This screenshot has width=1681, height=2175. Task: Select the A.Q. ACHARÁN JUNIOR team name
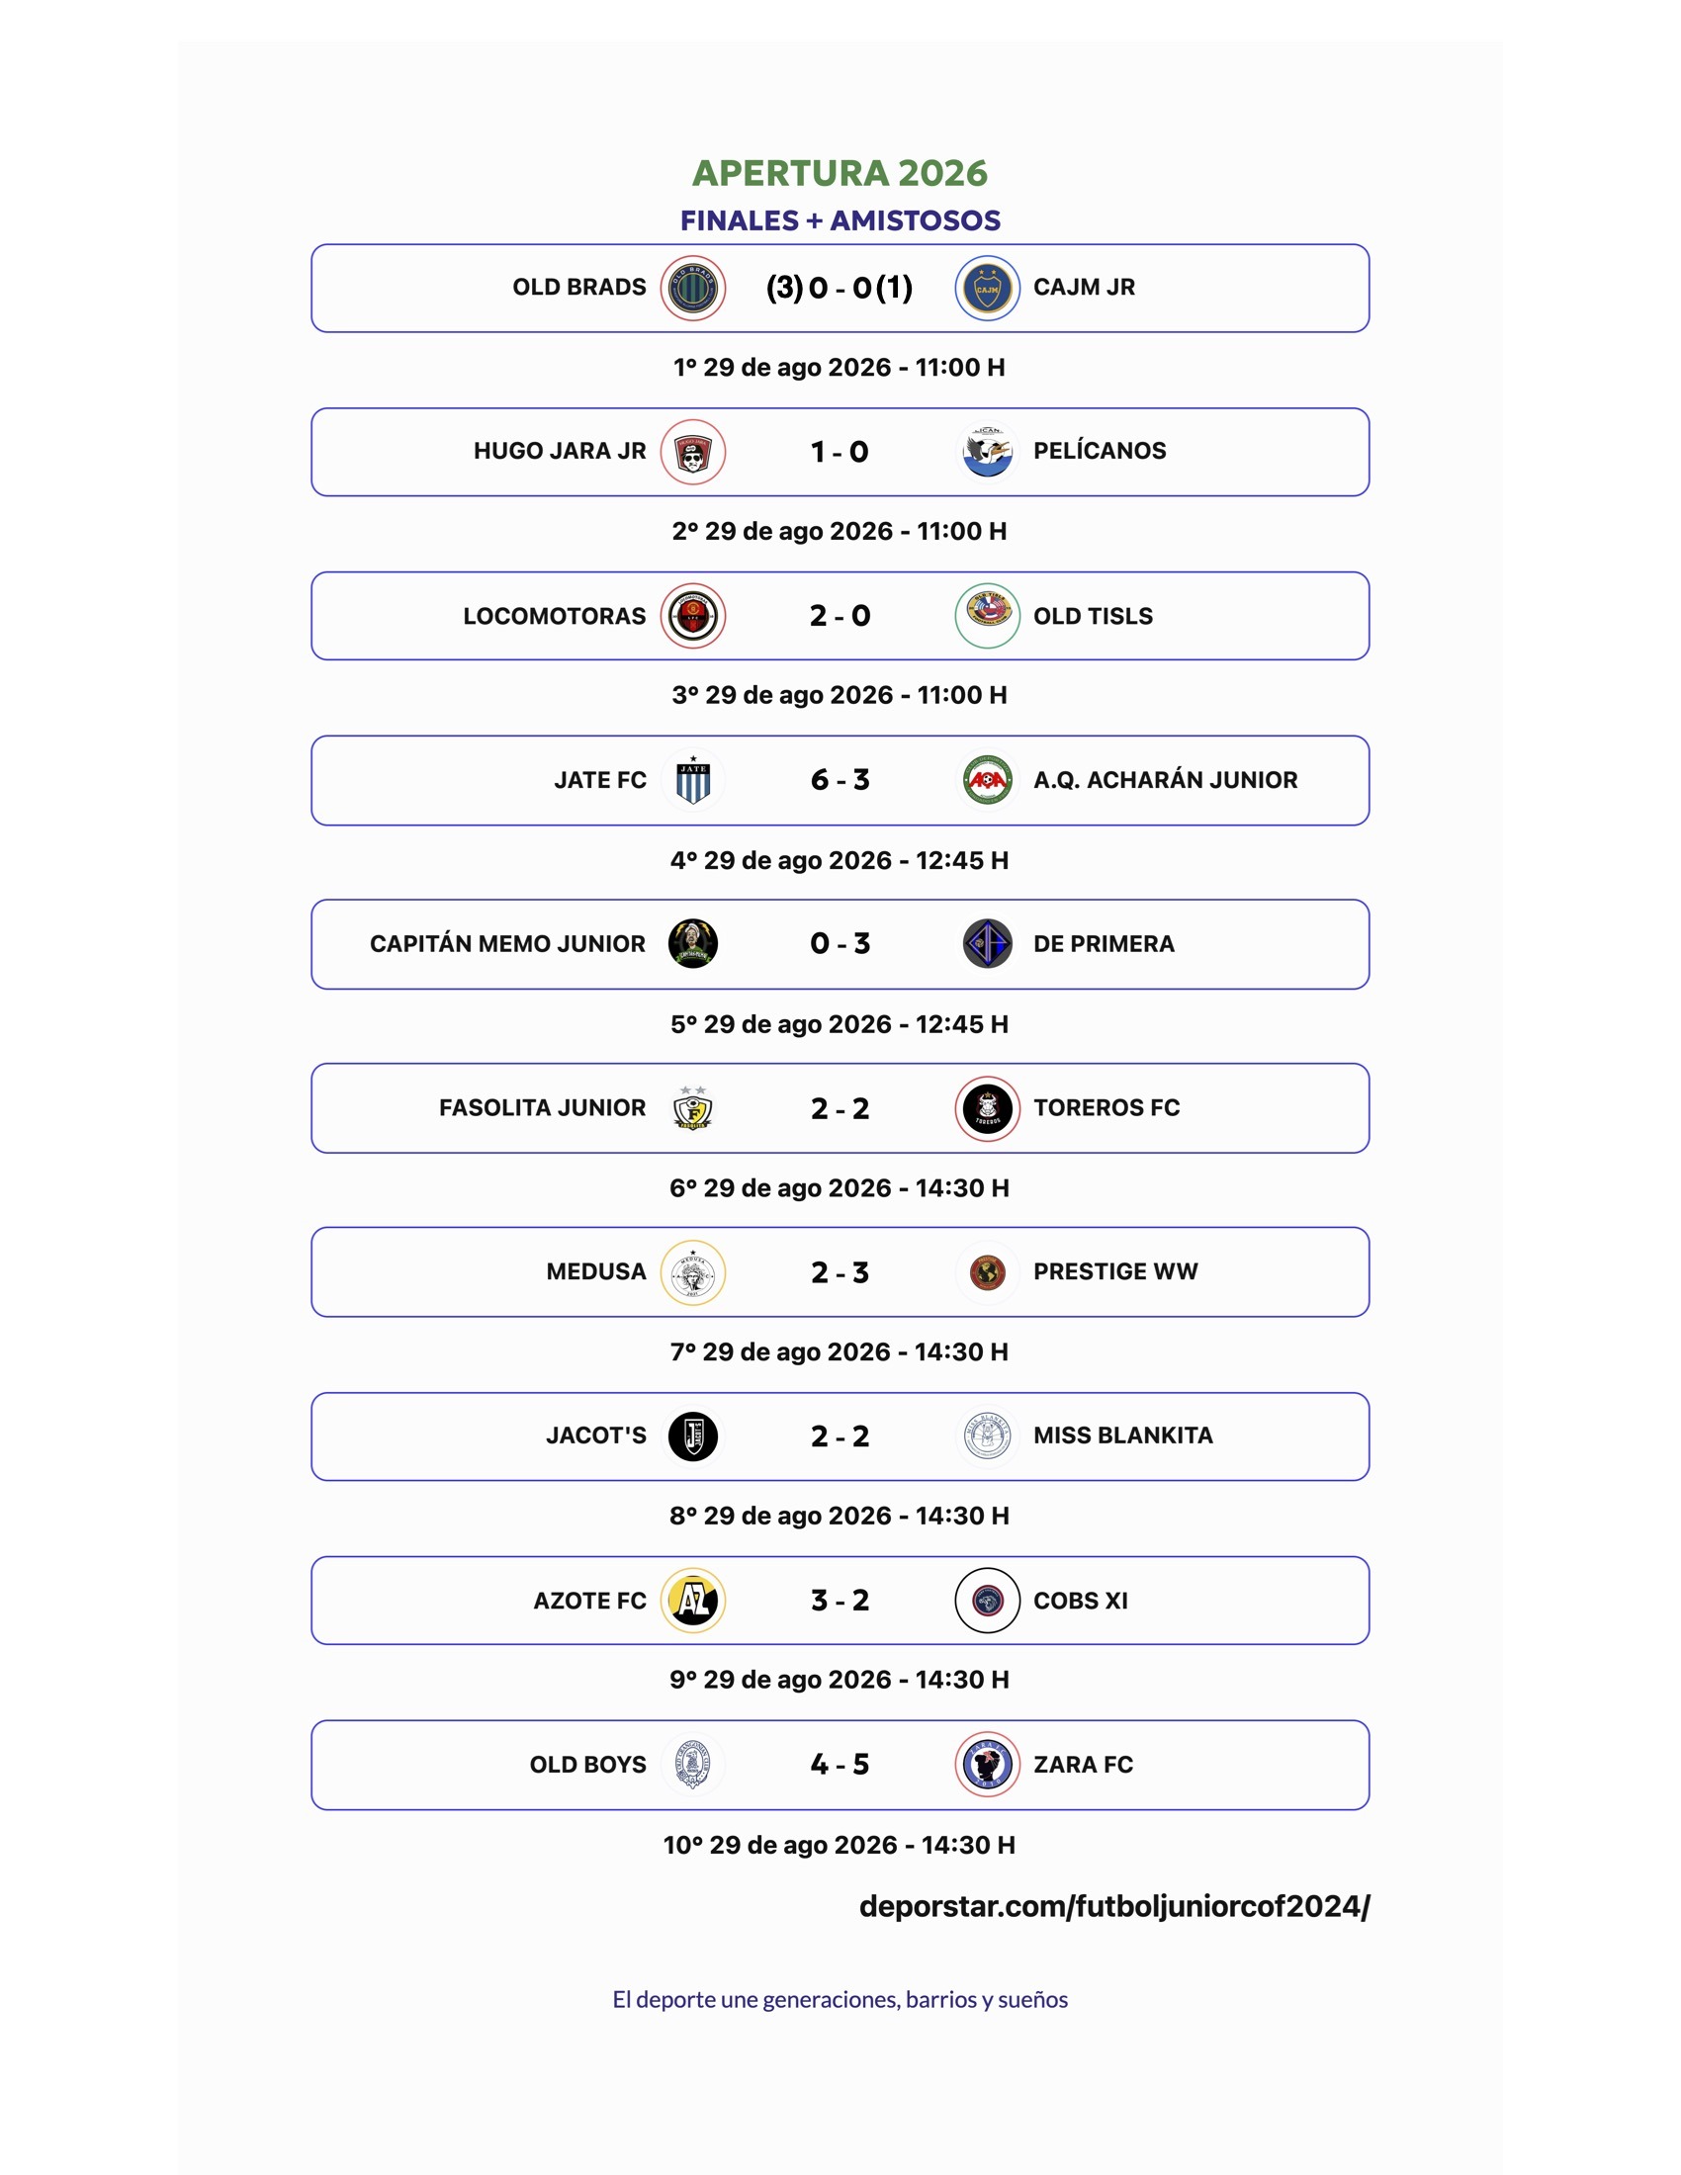point(1165,780)
